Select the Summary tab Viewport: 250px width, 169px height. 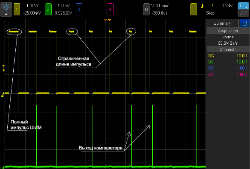click(222, 23)
